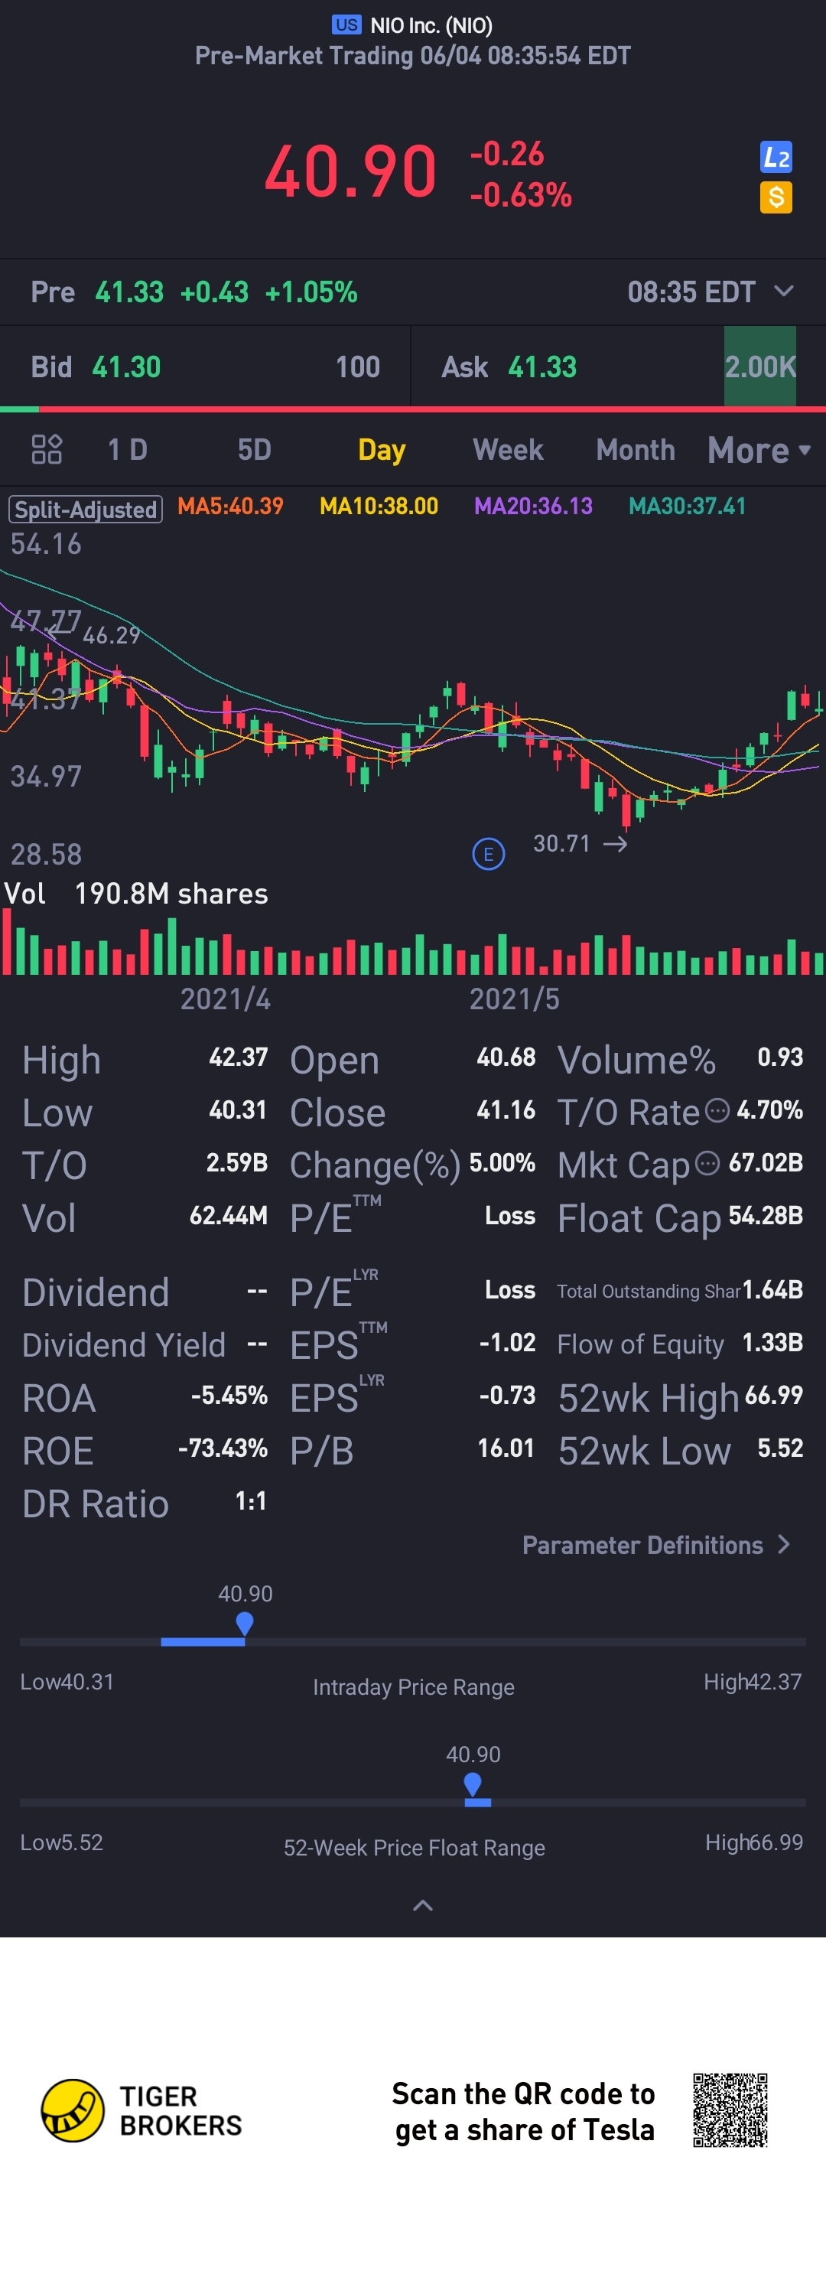This screenshot has height=2284, width=826.
Task: Tap T/O Rate info icon
Action: click(717, 1110)
